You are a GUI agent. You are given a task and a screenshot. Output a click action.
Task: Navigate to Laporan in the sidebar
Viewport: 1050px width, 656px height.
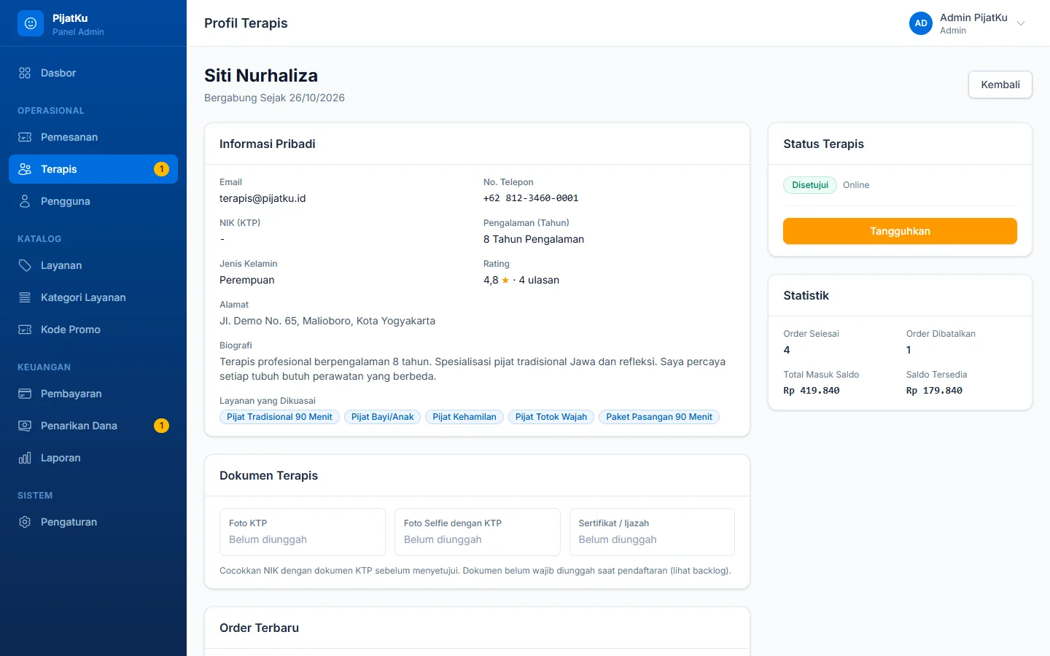point(93,458)
